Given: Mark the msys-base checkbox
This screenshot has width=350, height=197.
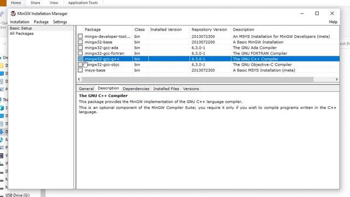Looking at the screenshot, I should pos(80,70).
